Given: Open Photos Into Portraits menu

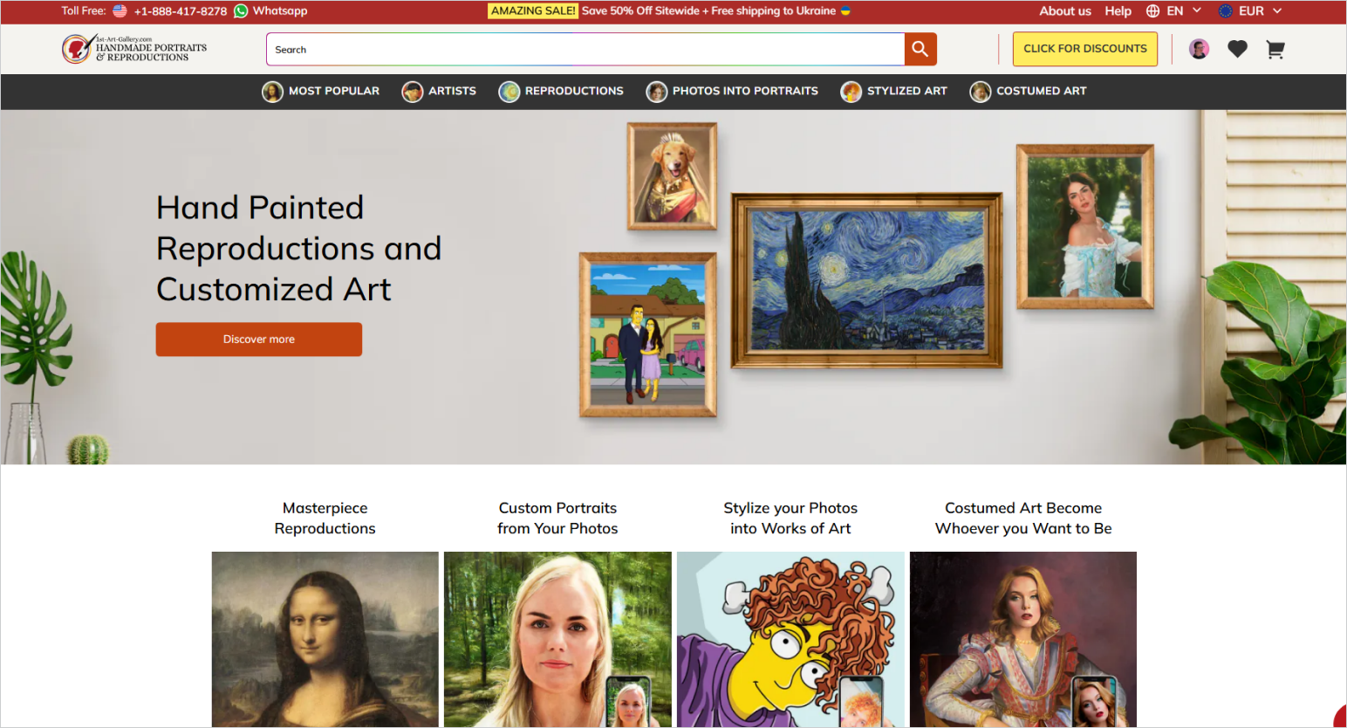Looking at the screenshot, I should pos(732,91).
